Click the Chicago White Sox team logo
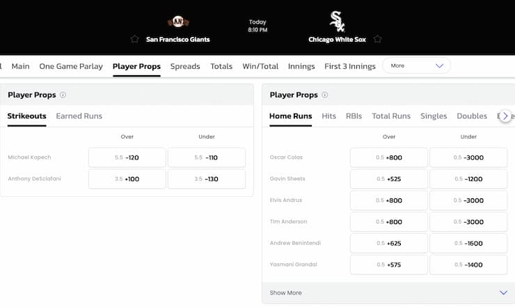The image size is (515, 307). 337,22
